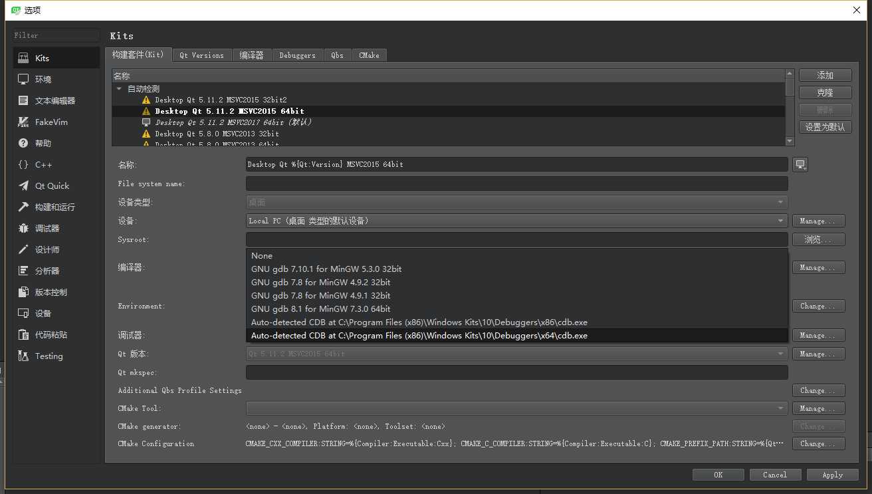Image resolution: width=872 pixels, height=494 pixels.
Task: Expand the CMake Tool combo box
Action: (516, 408)
